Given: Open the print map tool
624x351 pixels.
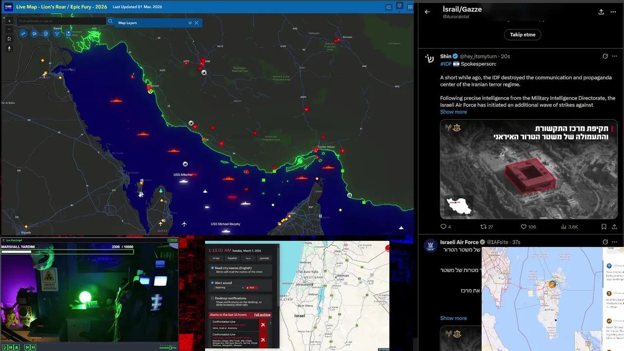Looking at the screenshot, I should (46, 34).
